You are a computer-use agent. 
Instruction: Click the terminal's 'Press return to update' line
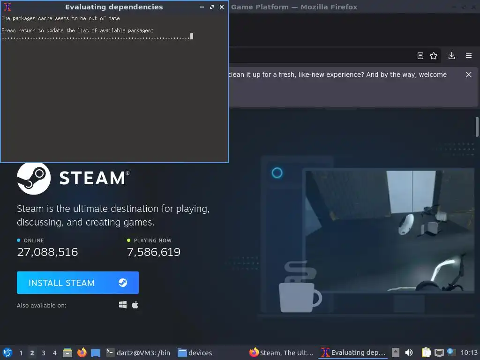point(77,30)
